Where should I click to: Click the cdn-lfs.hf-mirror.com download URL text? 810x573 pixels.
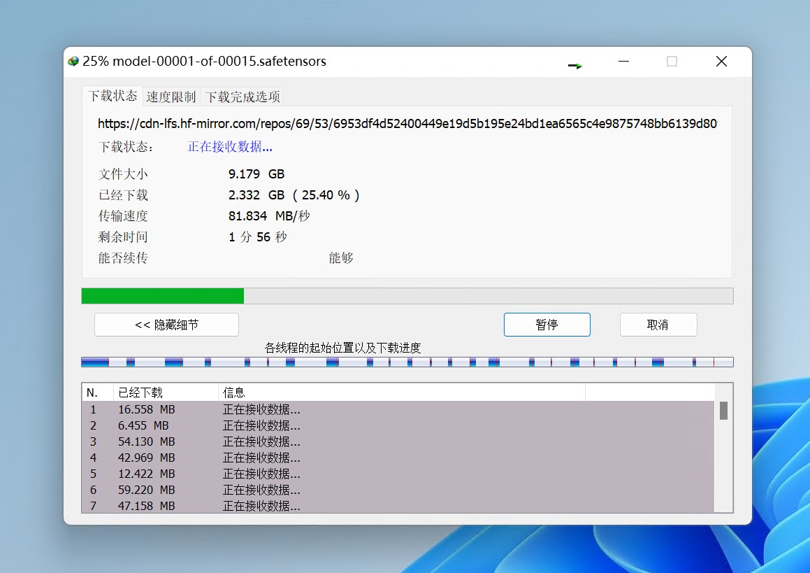pyautogui.click(x=407, y=124)
